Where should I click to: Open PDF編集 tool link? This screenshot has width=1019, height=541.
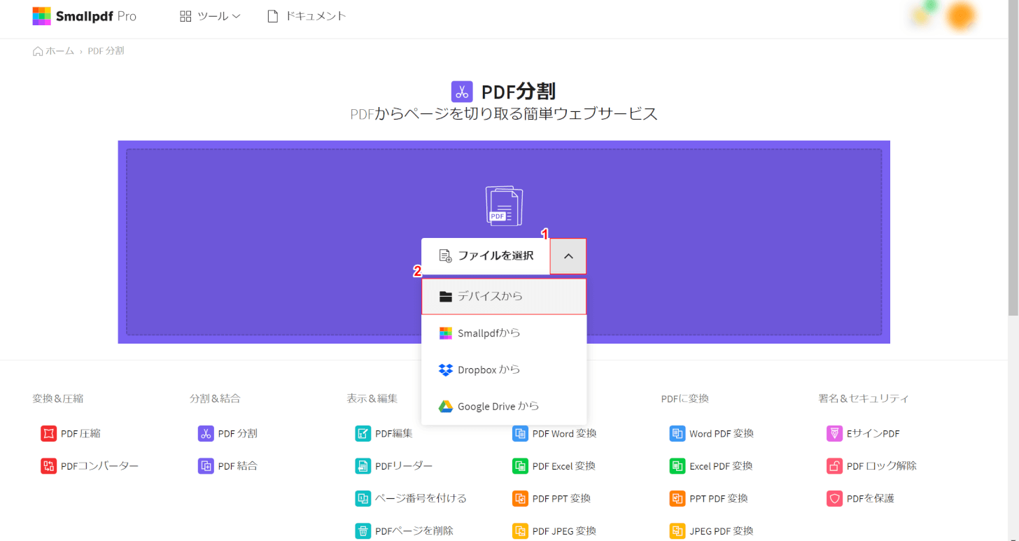point(394,433)
